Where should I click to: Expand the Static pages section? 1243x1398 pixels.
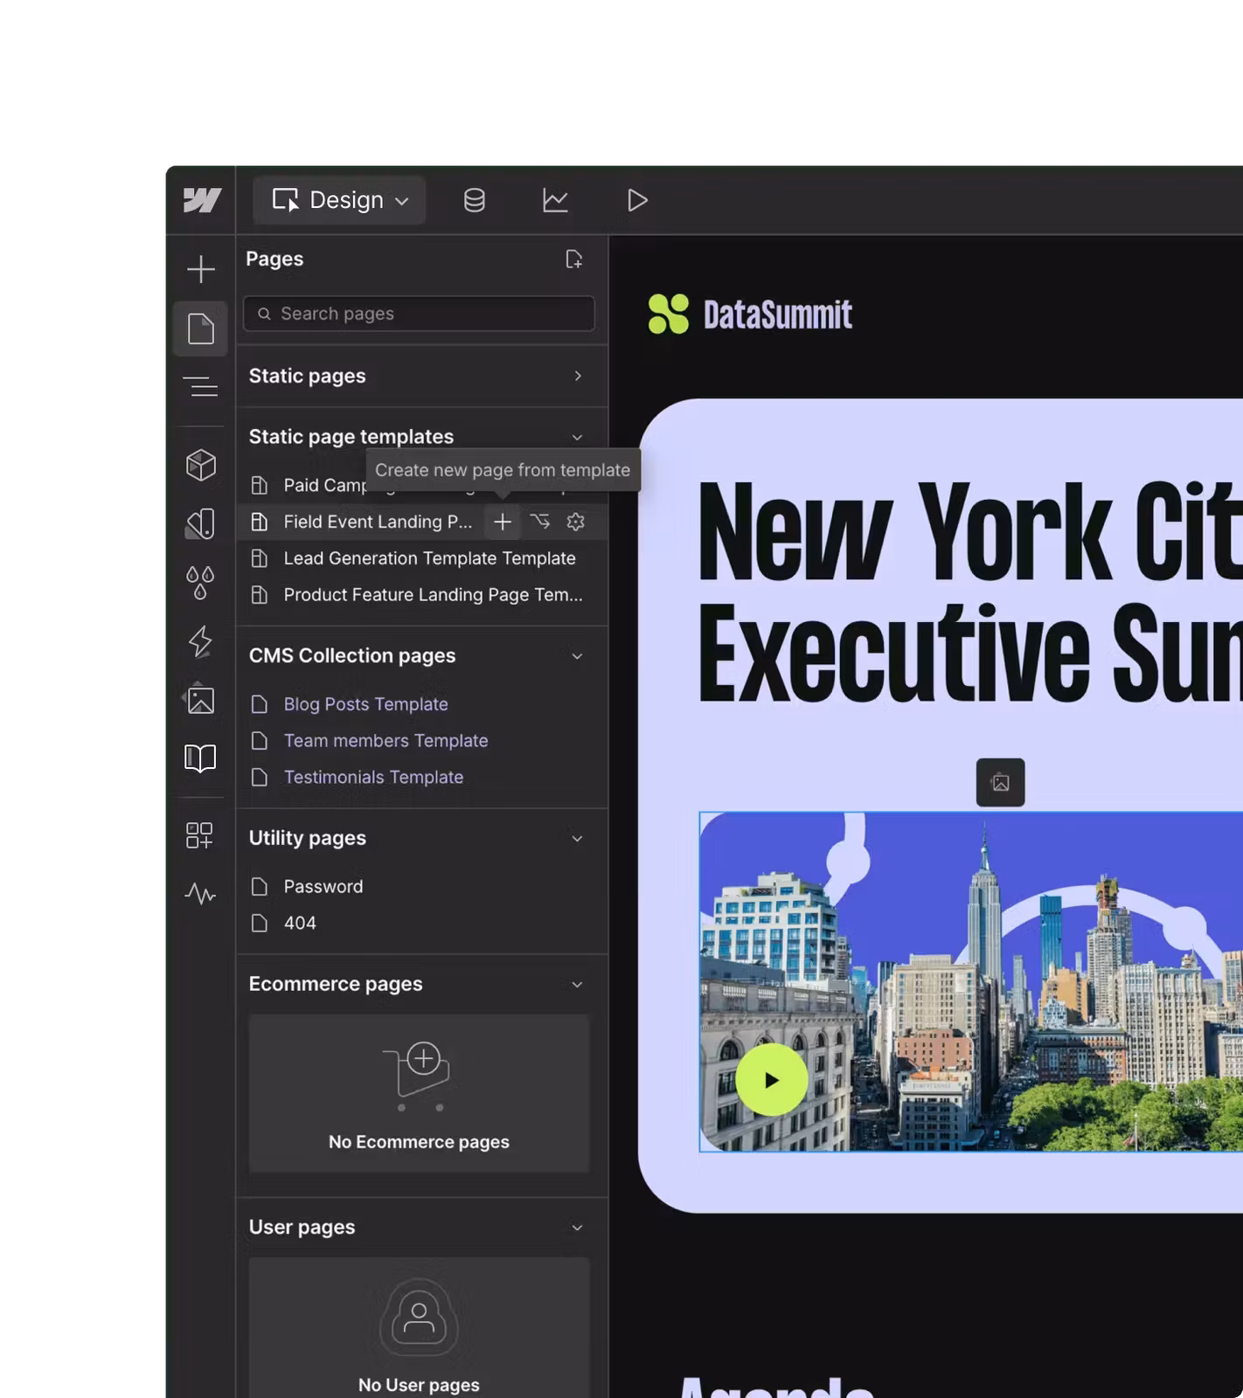(x=577, y=376)
